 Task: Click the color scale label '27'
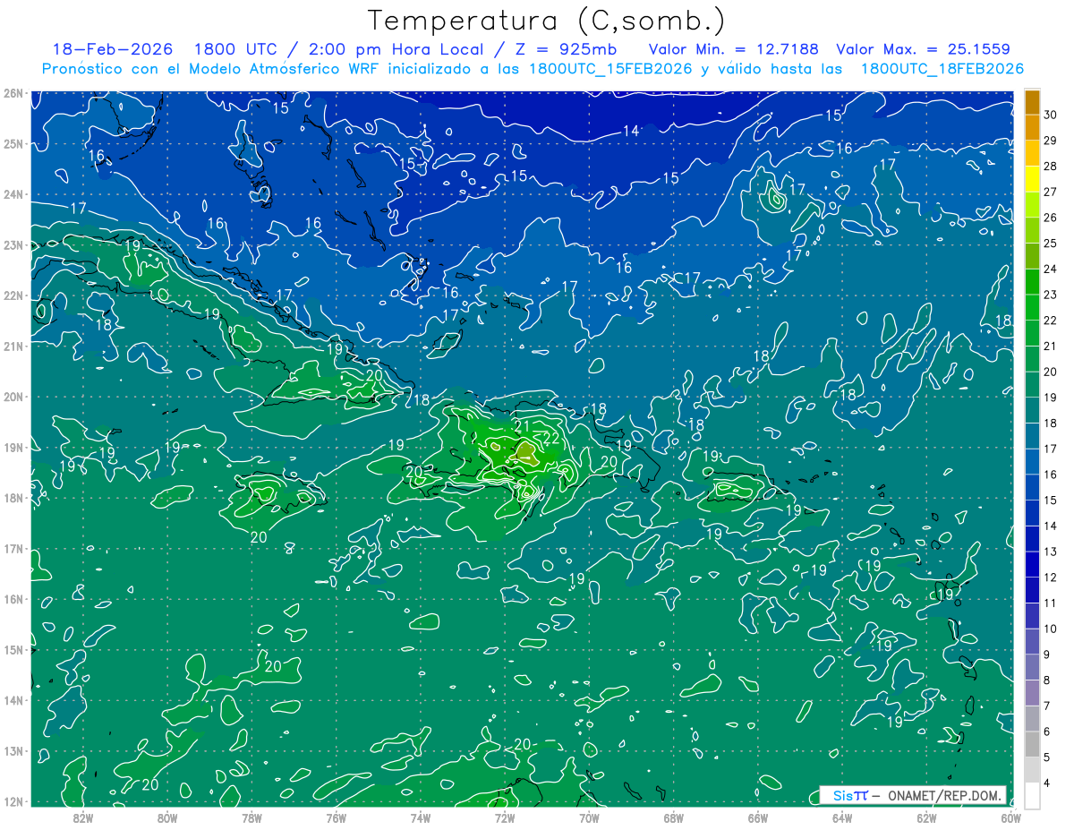(x=1051, y=192)
